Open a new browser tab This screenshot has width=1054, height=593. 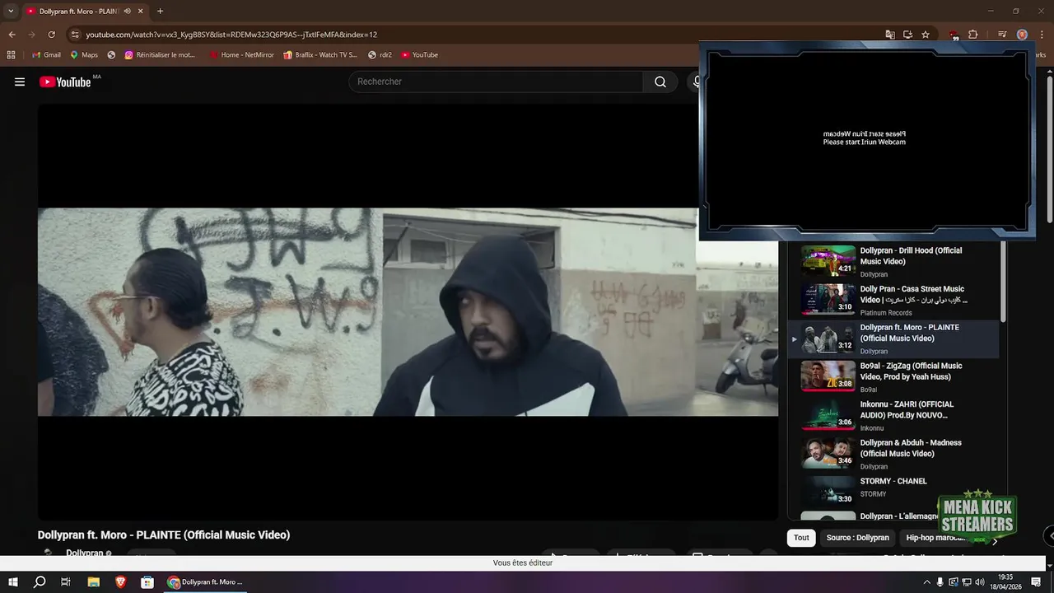click(x=160, y=12)
